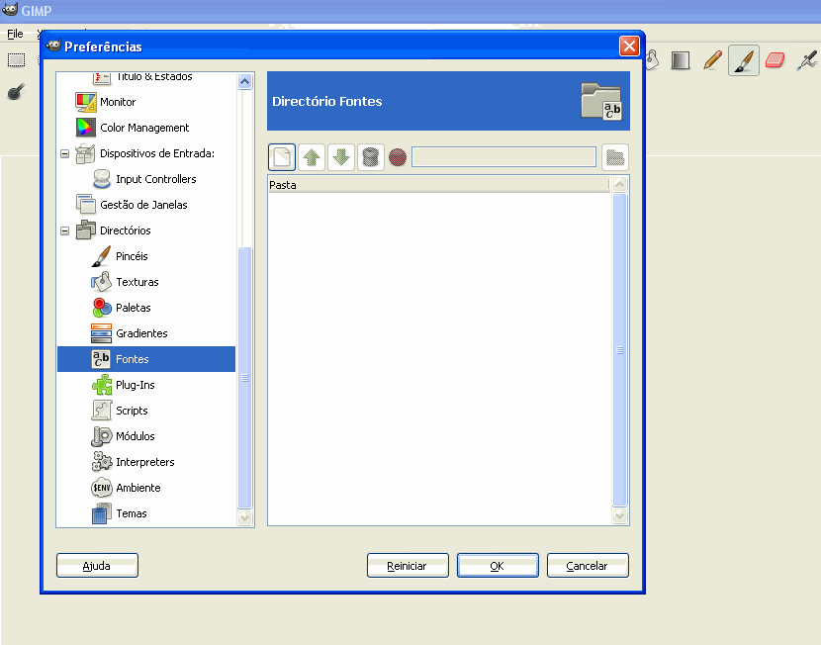Click the Paletas color circles icon
821x645 pixels.
tap(102, 308)
